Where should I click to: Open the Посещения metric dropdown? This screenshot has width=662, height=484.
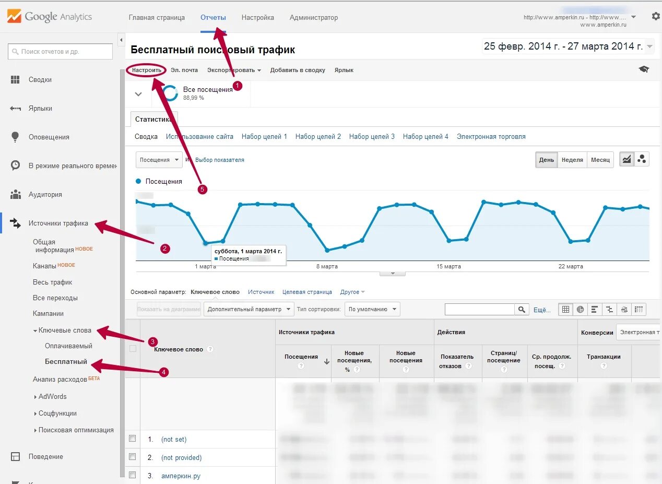coord(159,160)
